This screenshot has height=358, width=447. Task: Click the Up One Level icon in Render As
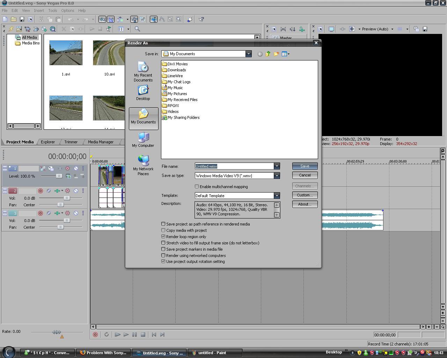(268, 54)
